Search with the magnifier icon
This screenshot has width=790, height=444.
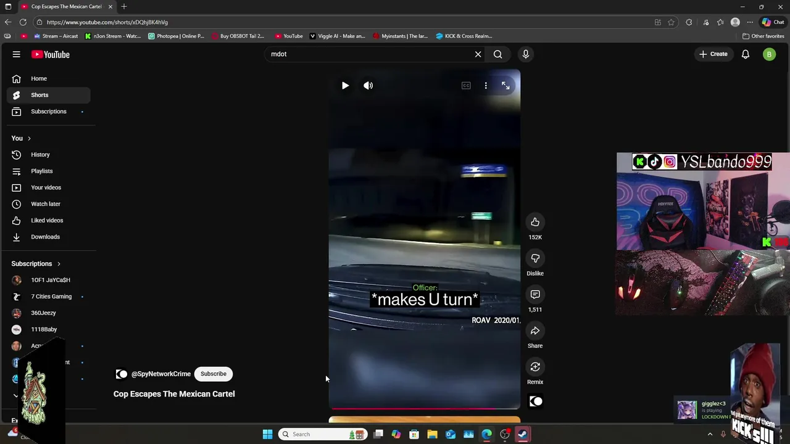tap(497, 54)
